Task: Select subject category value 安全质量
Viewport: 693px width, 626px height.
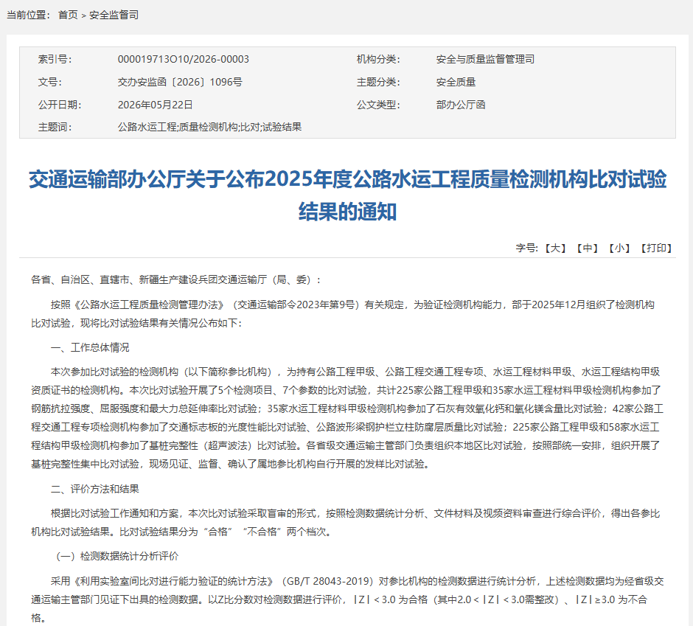Action: click(456, 83)
